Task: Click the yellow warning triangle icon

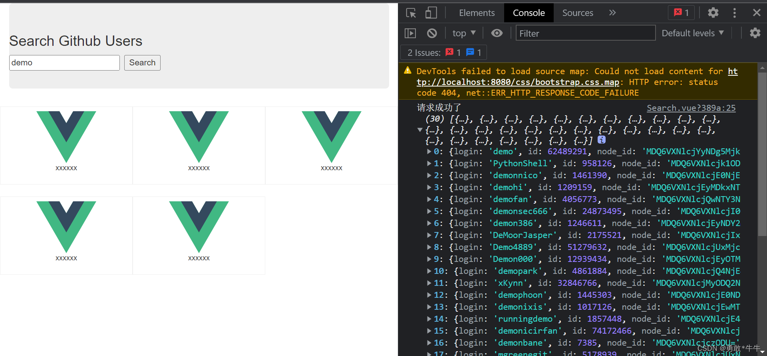Action: coord(407,71)
